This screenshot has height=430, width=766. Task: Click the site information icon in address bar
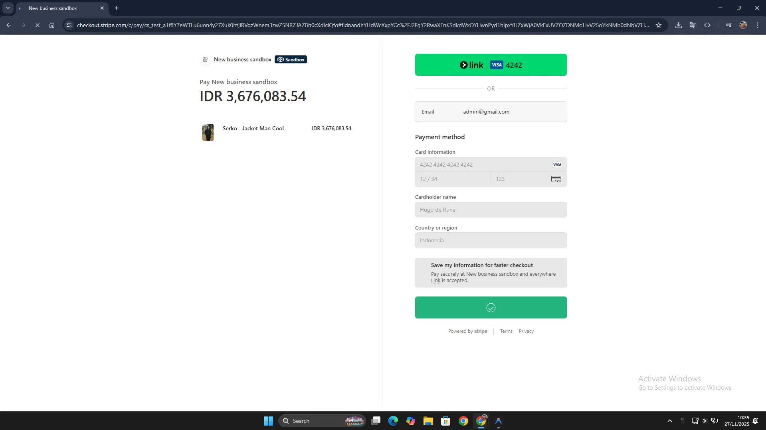(69, 25)
